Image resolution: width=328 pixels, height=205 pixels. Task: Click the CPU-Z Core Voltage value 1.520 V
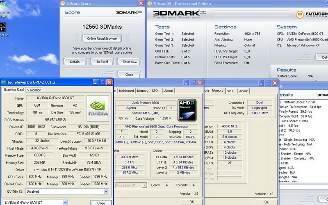(166, 118)
